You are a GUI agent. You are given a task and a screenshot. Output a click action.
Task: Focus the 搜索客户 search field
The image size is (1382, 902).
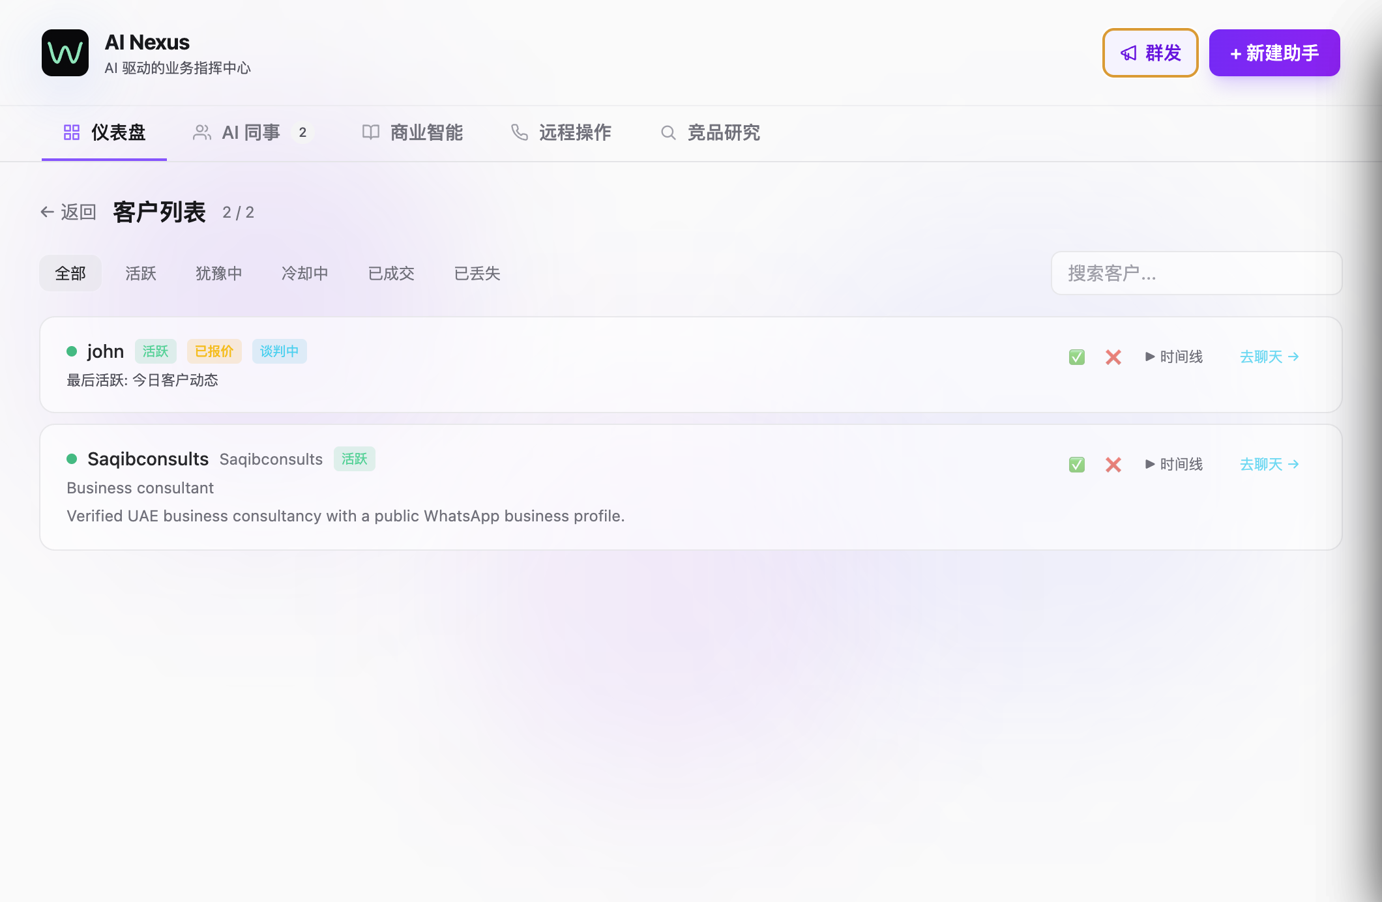click(x=1196, y=273)
